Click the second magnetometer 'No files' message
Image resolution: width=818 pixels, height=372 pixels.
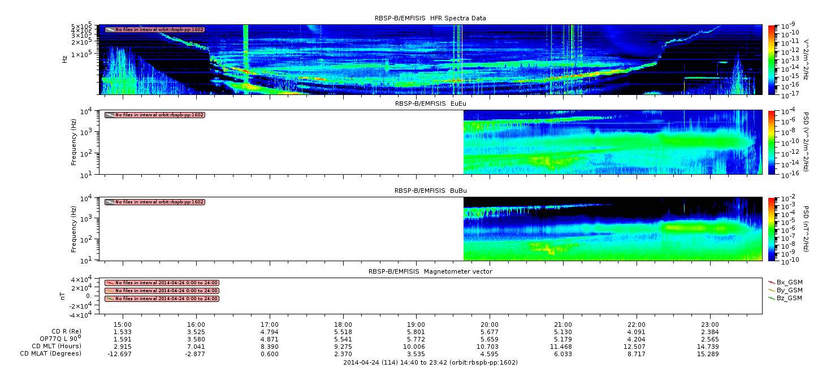click(162, 291)
